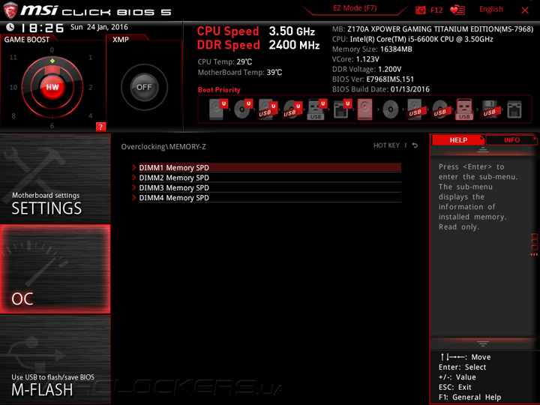Toggle the XMP OFF button
Viewport: 540px width, 405px height.
(x=144, y=87)
